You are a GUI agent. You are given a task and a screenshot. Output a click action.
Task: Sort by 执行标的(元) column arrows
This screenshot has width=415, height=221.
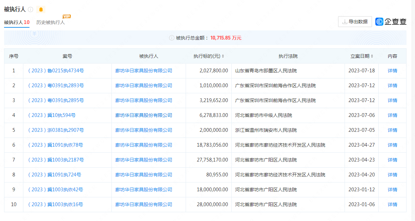coord(223,56)
